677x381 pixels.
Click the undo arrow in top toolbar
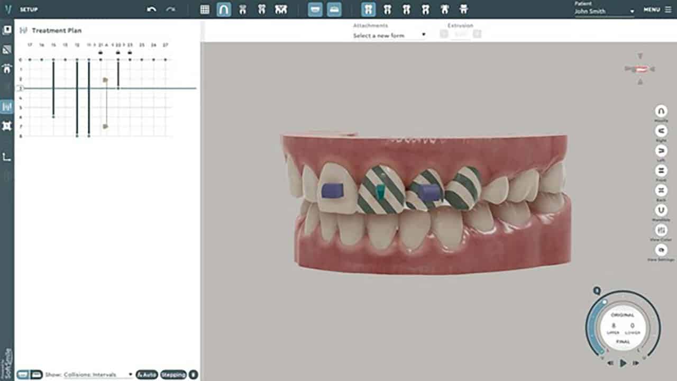click(151, 10)
